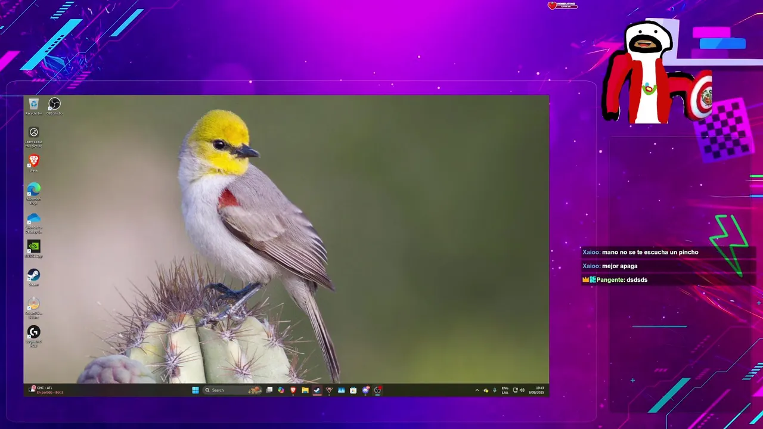The height and width of the screenshot is (429, 763).
Task: Open the network icon in the system tray
Action: [515, 390]
